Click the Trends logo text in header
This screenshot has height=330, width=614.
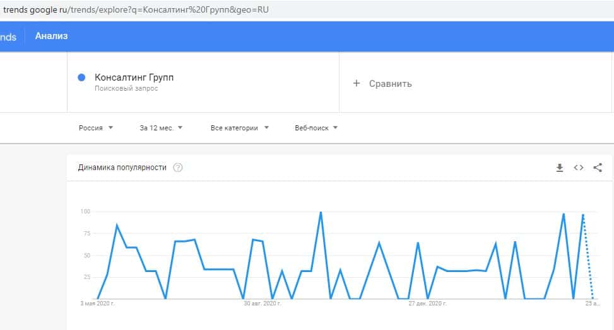8,37
